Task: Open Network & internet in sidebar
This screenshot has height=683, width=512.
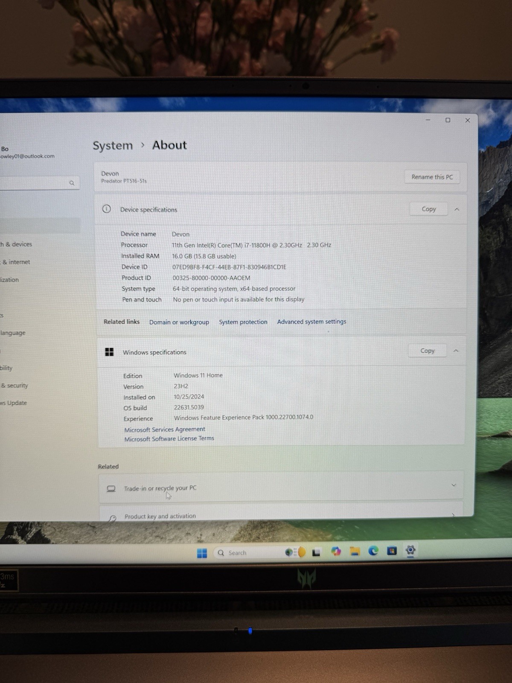Action: (15, 262)
